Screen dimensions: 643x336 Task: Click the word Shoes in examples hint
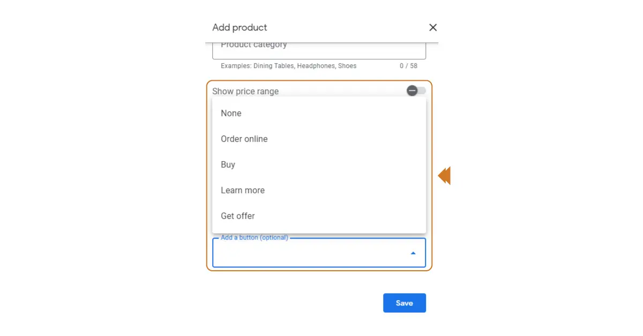pyautogui.click(x=347, y=66)
